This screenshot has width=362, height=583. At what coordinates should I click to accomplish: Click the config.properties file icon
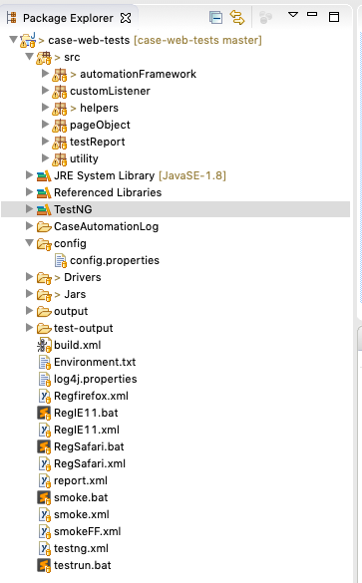[x=60, y=260]
